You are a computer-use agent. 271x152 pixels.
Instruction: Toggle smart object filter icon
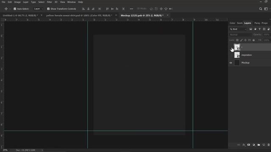click(268, 29)
